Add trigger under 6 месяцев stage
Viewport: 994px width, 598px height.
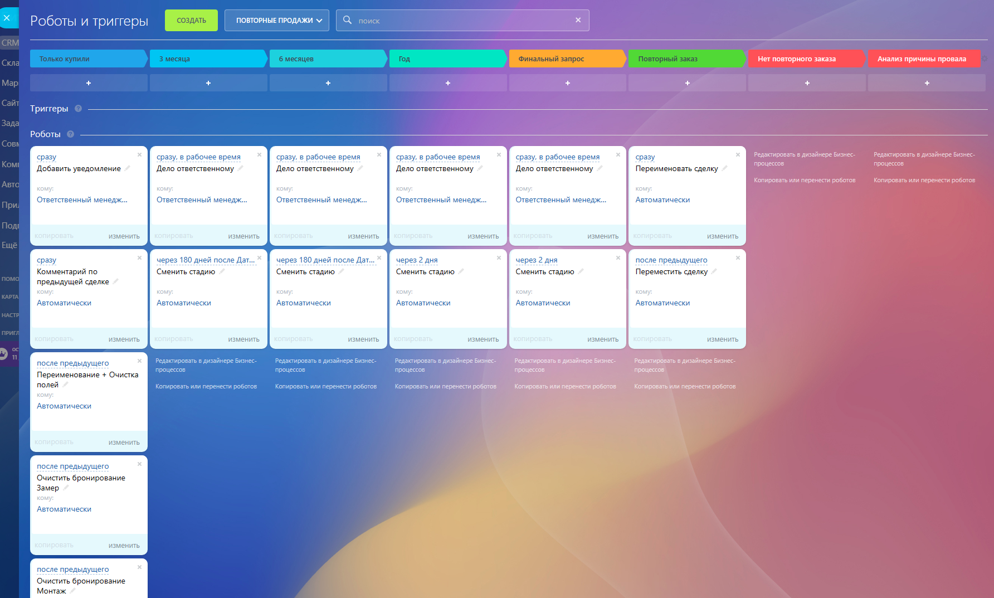328,83
